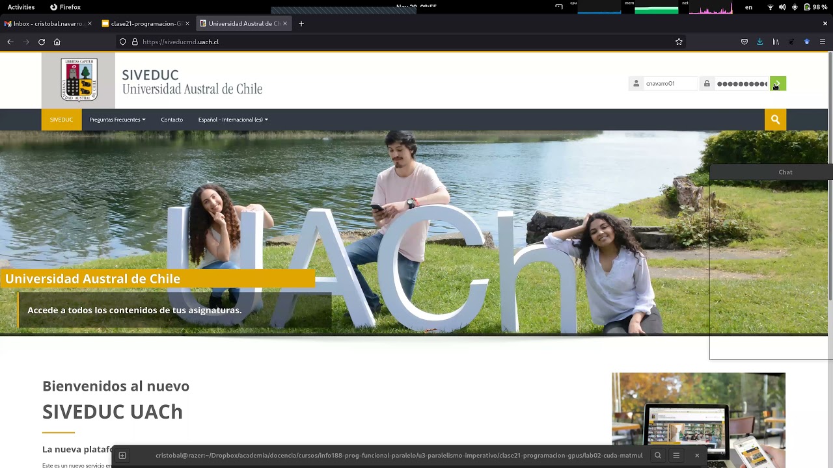Open the Activities overview
Image resolution: width=833 pixels, height=468 pixels.
tap(21, 7)
